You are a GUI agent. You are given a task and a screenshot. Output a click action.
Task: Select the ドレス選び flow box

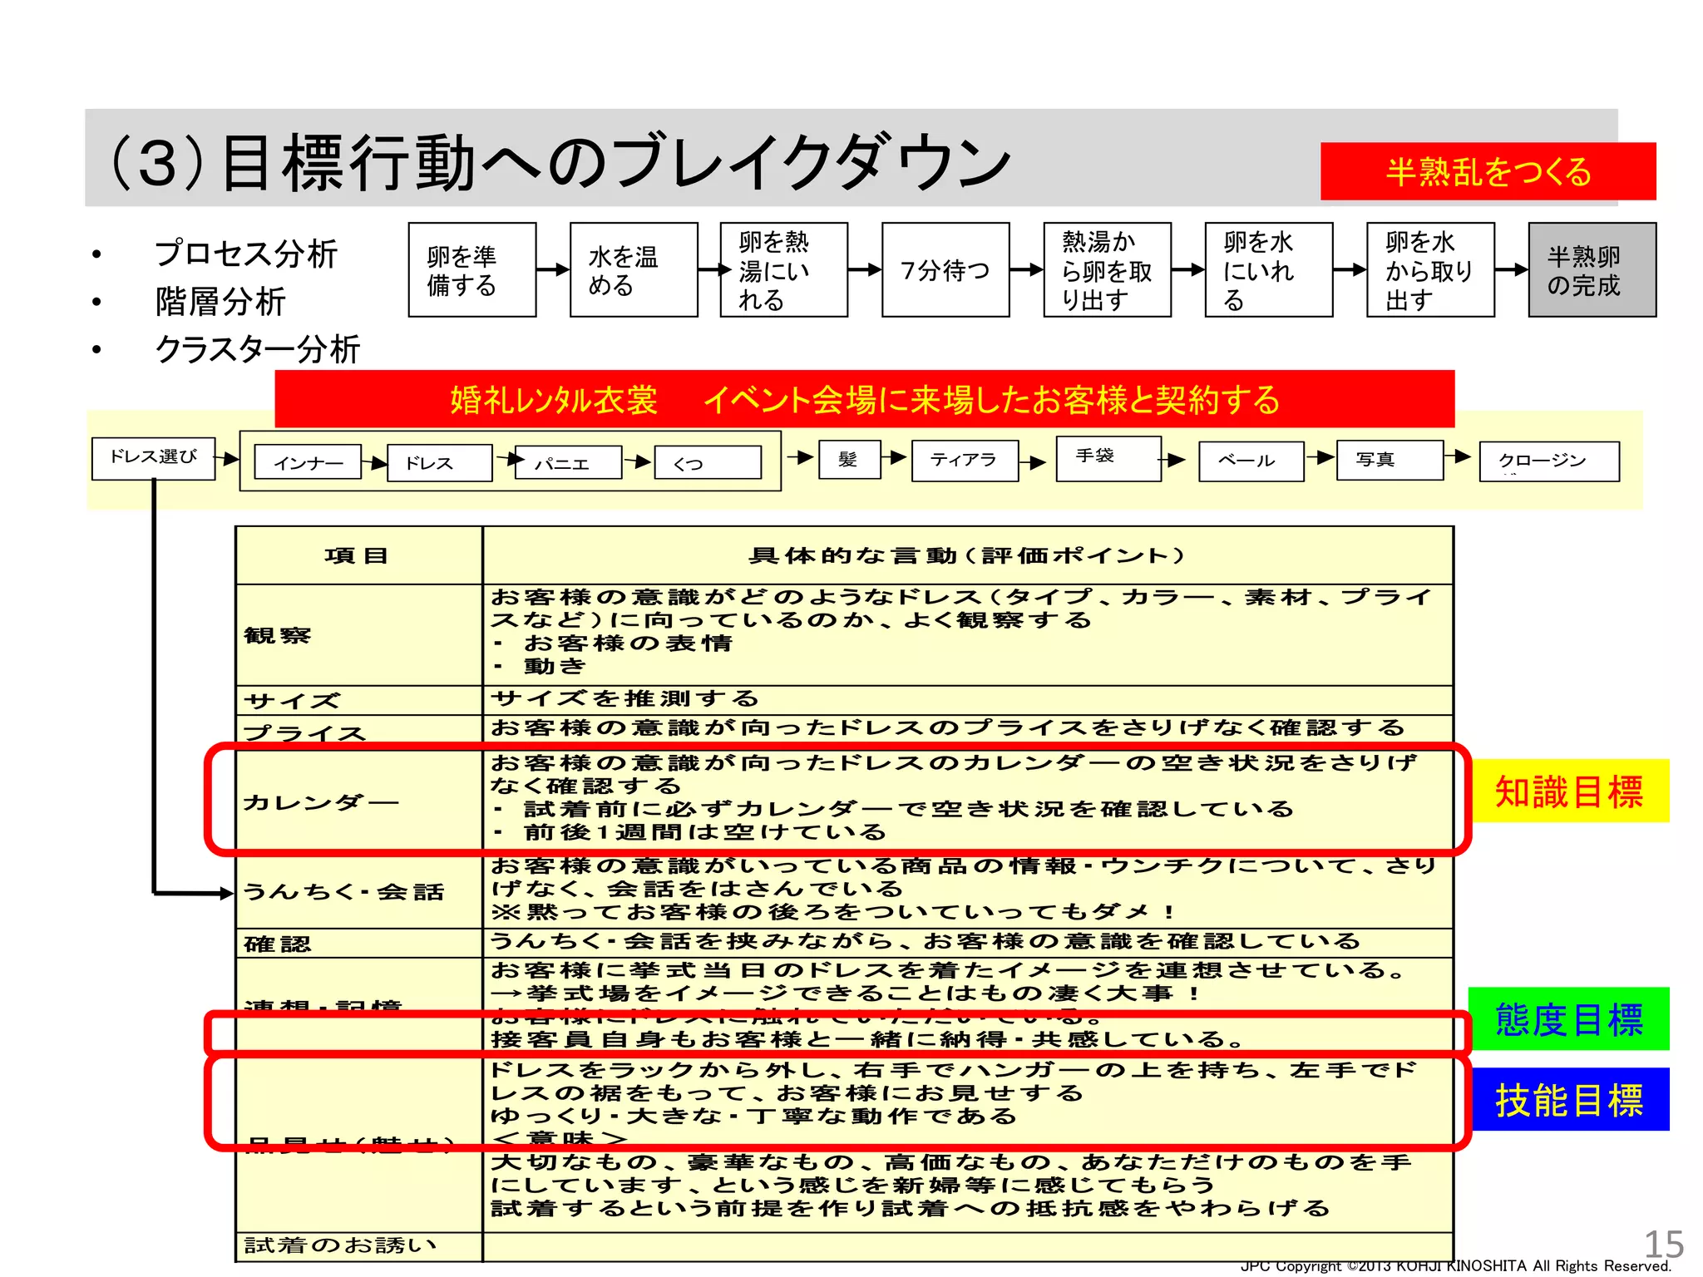pyautogui.click(x=153, y=458)
